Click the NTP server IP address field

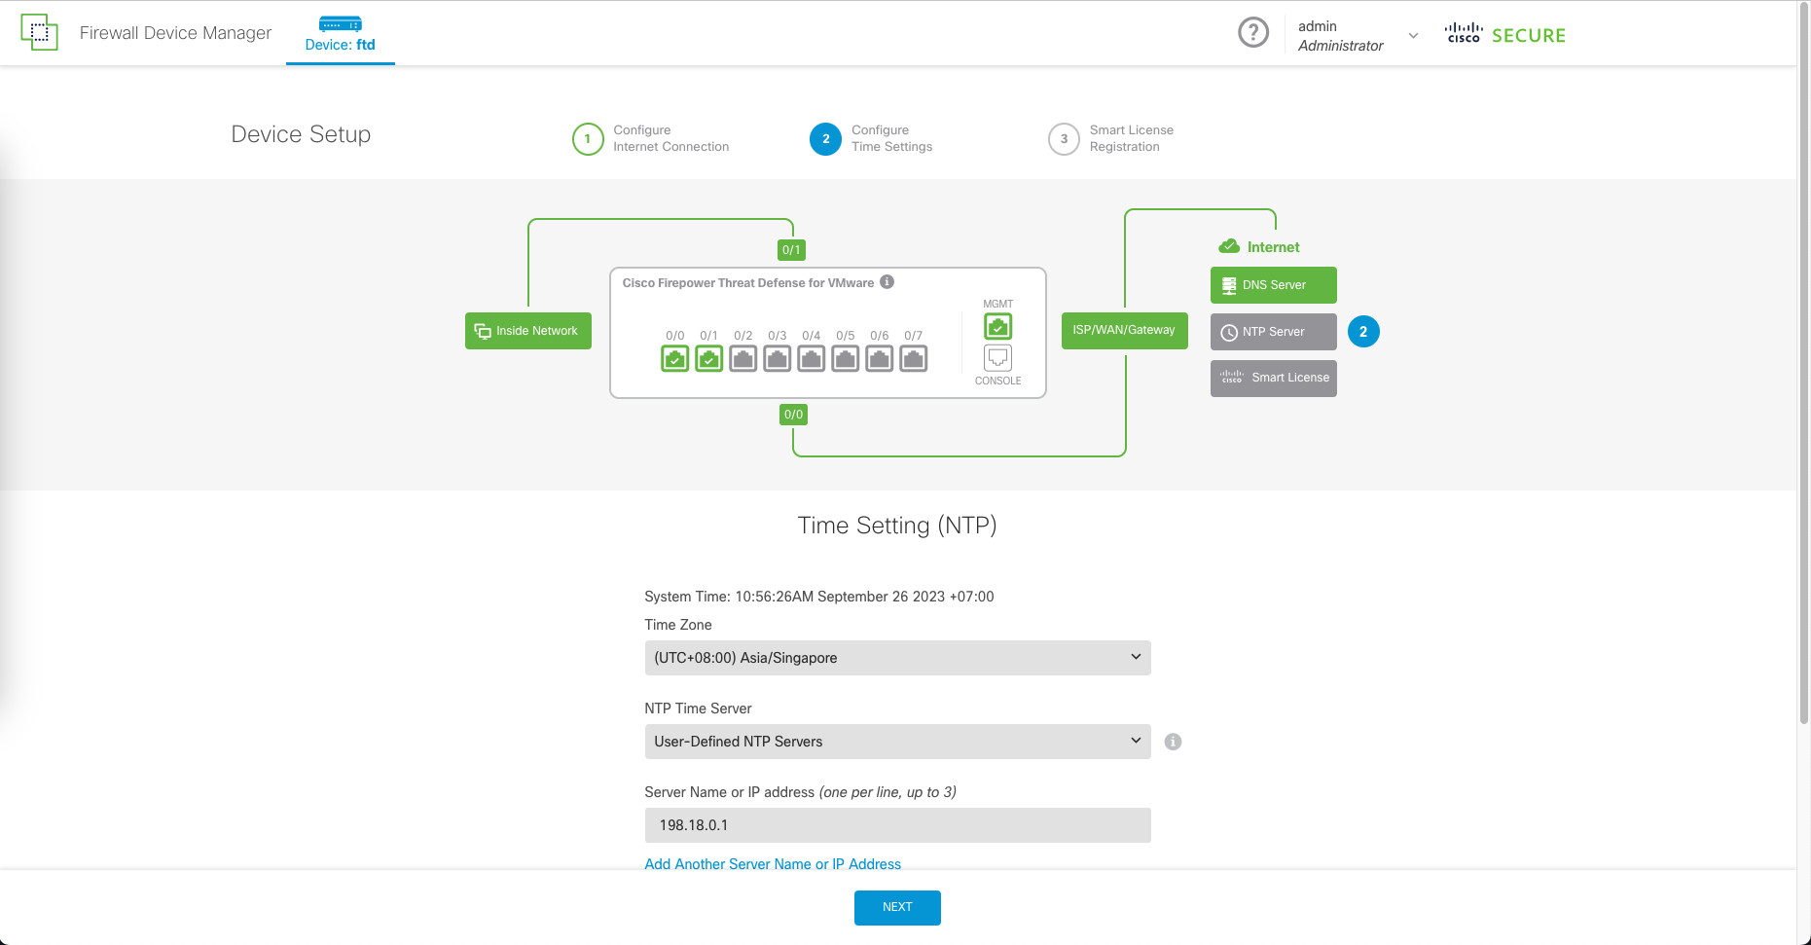(896, 825)
